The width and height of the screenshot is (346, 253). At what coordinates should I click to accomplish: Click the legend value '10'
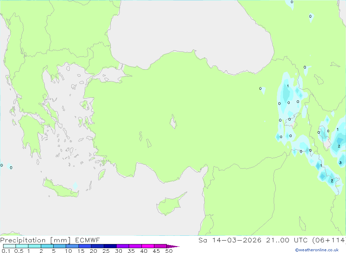(69, 251)
